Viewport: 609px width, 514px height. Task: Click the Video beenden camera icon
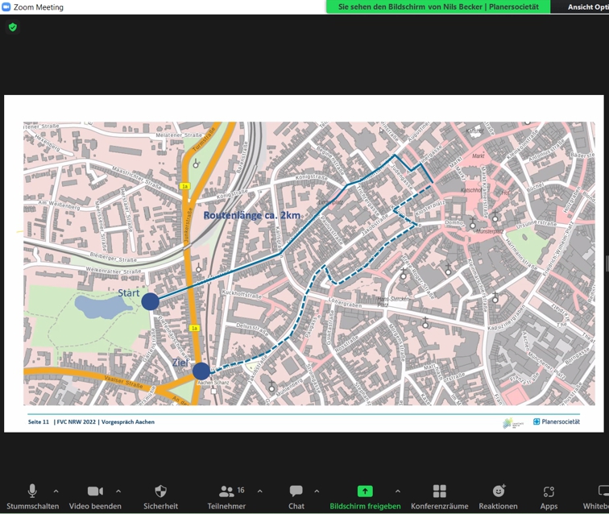coord(95,491)
